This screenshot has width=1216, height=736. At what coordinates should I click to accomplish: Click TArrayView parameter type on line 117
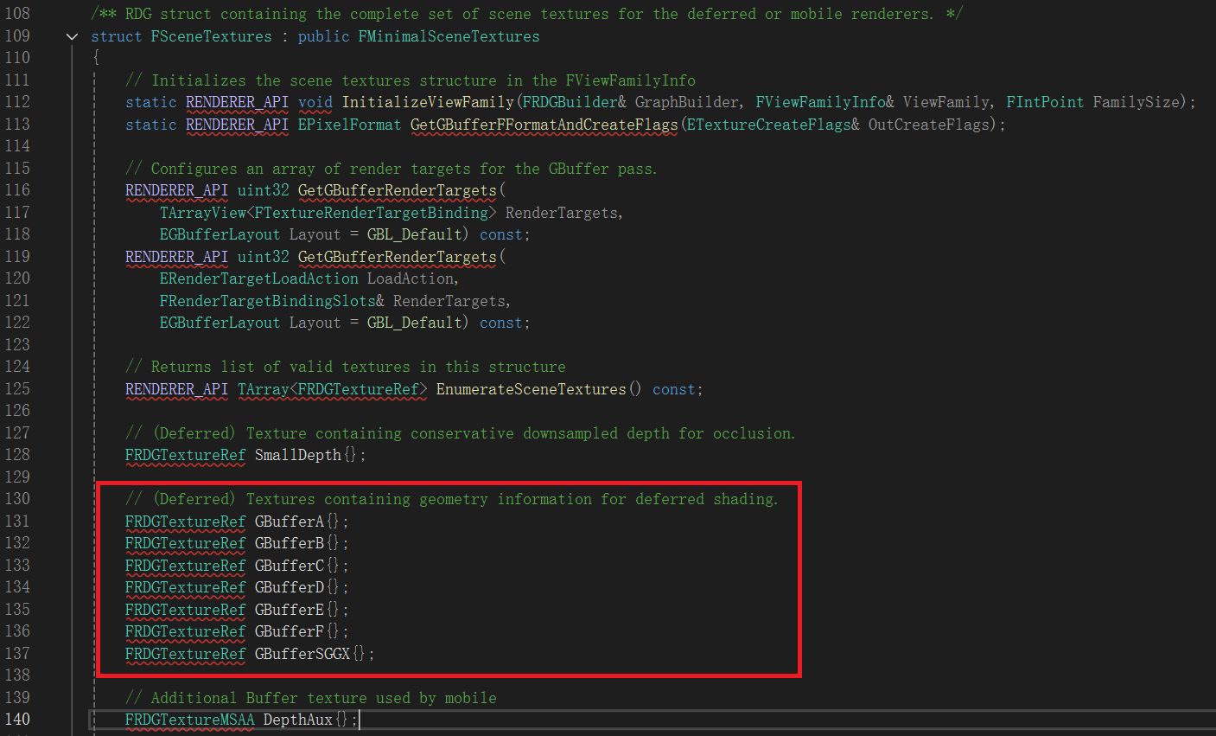pos(203,213)
